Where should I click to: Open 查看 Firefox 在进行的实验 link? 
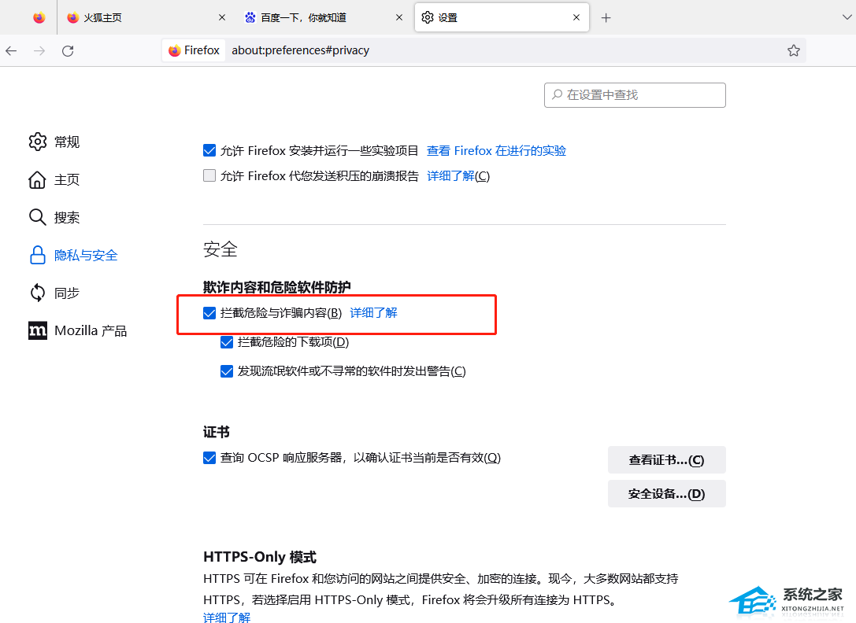[x=496, y=151]
